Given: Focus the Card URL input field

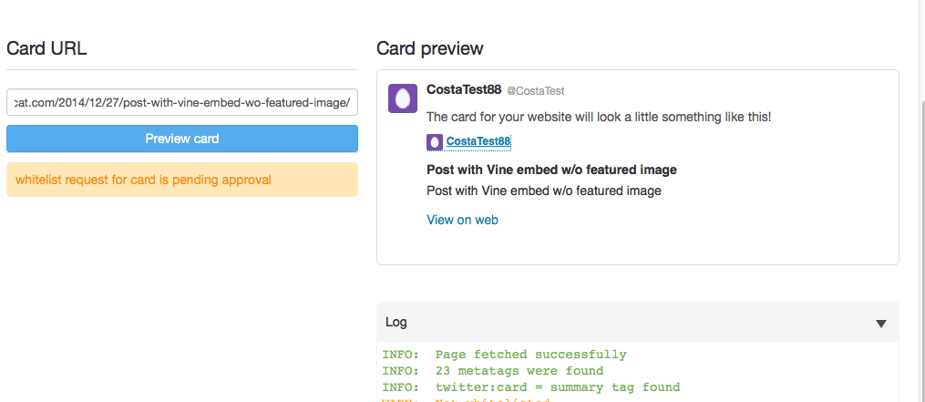Looking at the screenshot, I should [x=182, y=102].
